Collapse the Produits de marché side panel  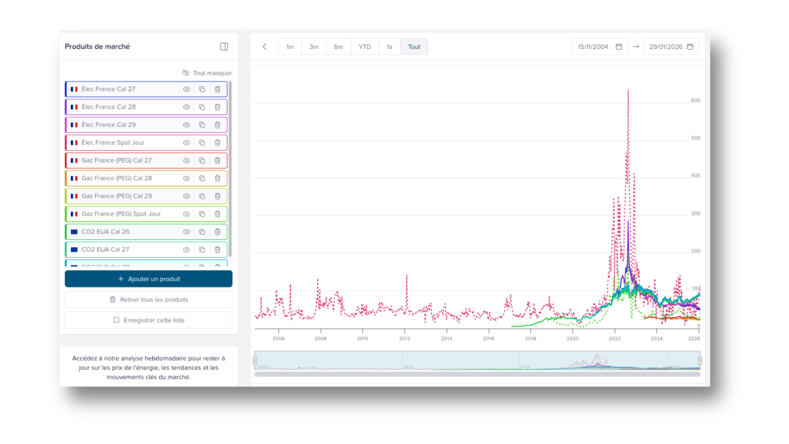click(x=224, y=46)
